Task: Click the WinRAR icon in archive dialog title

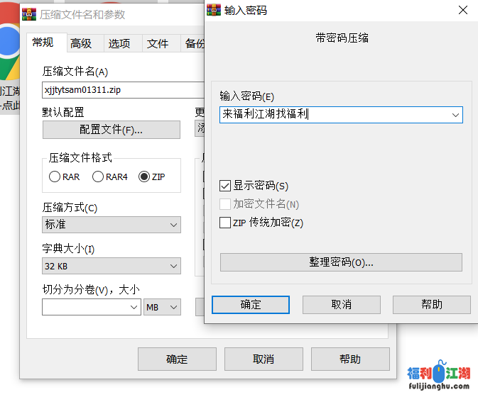Action: point(29,15)
